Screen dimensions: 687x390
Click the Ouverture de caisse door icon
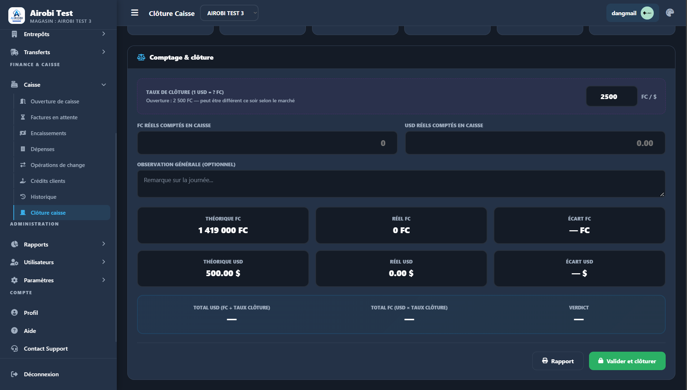(x=23, y=101)
